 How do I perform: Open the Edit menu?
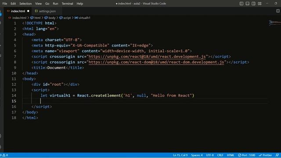pos(13,4)
